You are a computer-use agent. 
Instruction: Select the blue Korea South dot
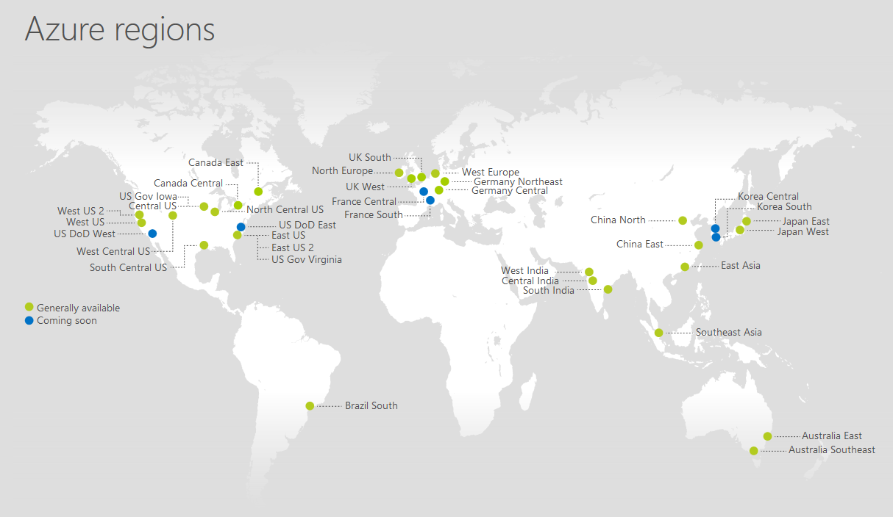click(x=716, y=237)
